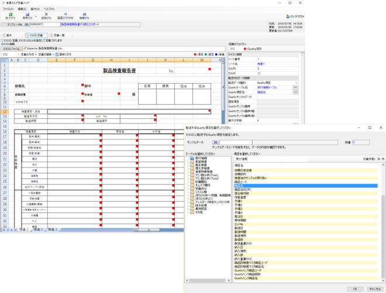Click the 依頼目的 row in the item list
Image resolution: width=386 pixels, height=293 pixels.
305,174
